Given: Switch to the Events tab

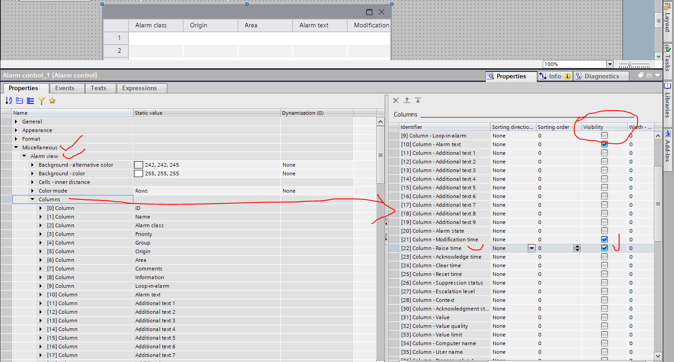Looking at the screenshot, I should (68, 88).
